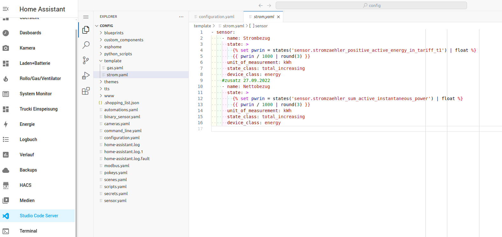Viewport: 502px width, 237px height.
Task: Open System Monitor icon
Action: (6, 94)
